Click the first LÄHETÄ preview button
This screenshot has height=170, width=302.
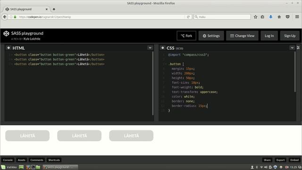coord(27,136)
